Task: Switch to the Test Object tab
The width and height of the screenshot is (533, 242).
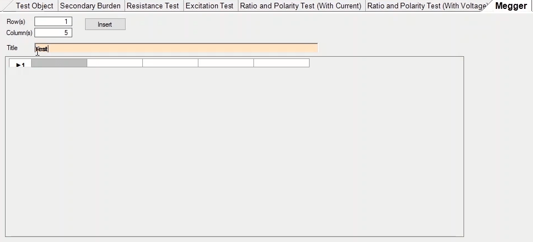Action: click(x=34, y=6)
